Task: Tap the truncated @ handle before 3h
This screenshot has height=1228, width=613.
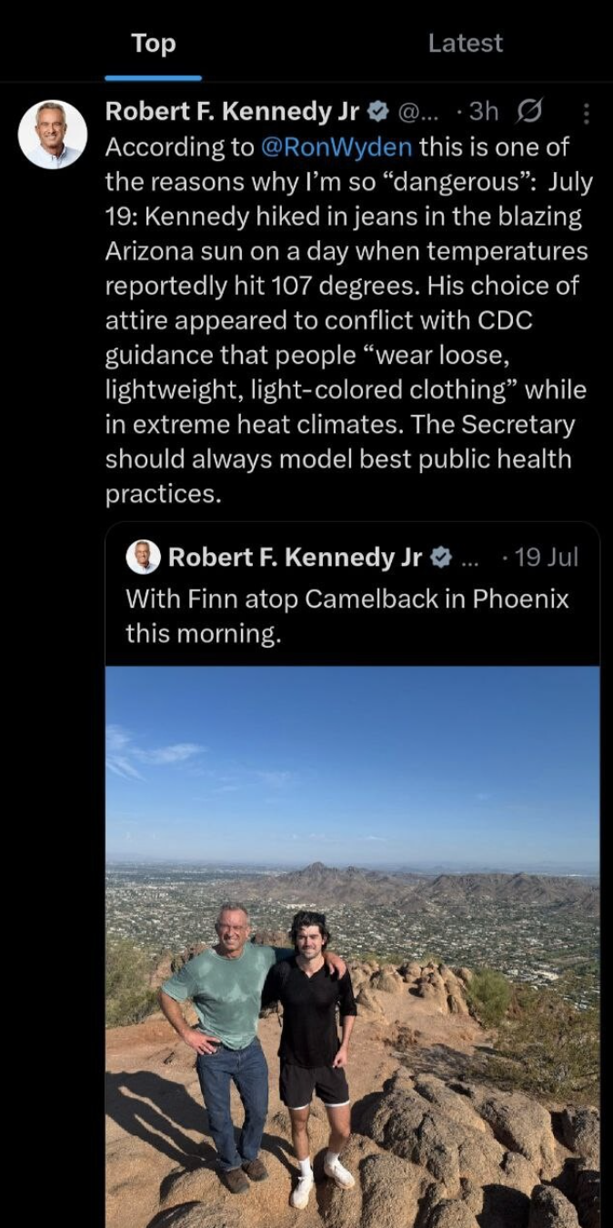Action: pyautogui.click(x=417, y=112)
